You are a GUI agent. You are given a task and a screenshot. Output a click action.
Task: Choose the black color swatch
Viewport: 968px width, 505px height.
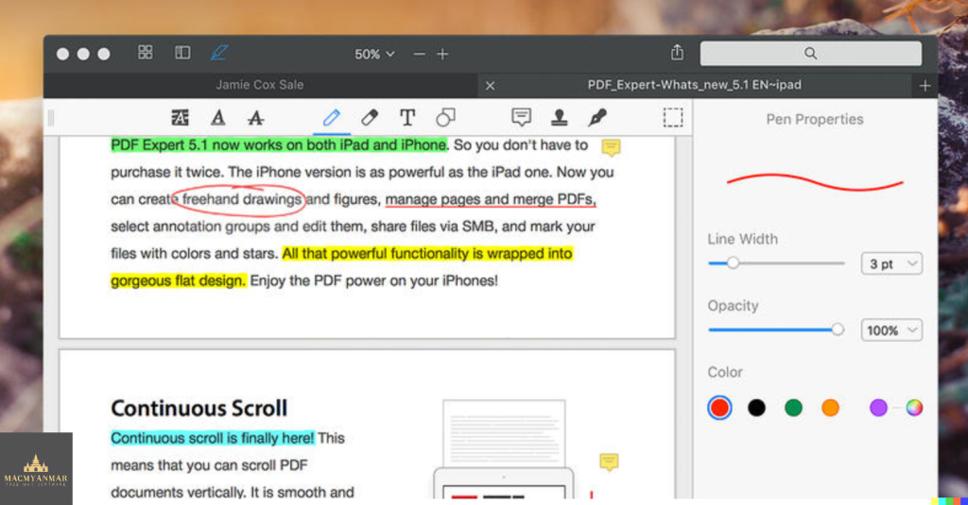(x=756, y=408)
